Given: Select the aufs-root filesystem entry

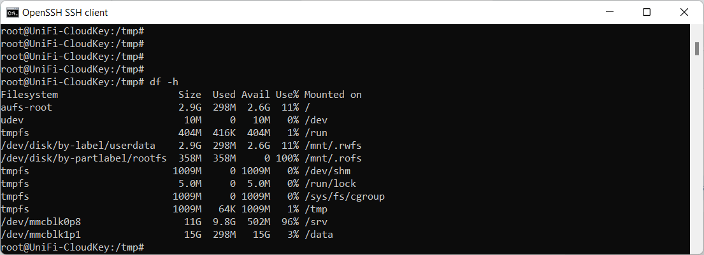Looking at the screenshot, I should click(x=27, y=107).
